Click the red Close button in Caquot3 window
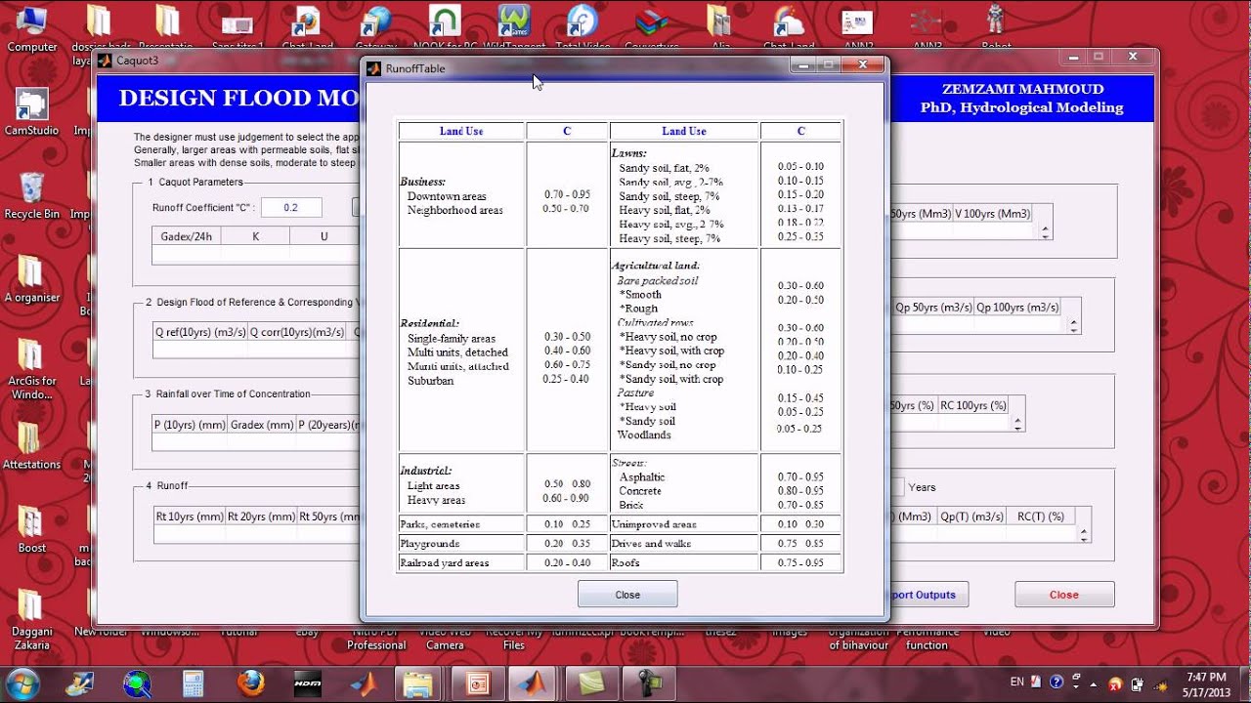1251x703 pixels. click(1064, 594)
